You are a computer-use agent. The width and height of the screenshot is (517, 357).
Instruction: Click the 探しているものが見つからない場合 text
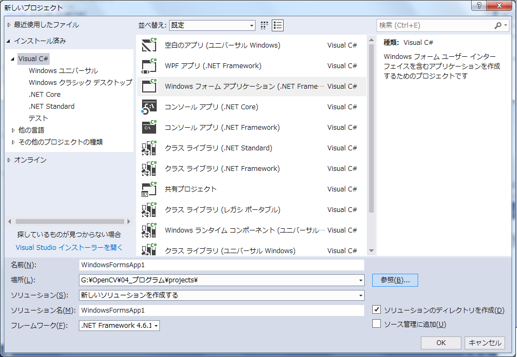tap(69, 234)
